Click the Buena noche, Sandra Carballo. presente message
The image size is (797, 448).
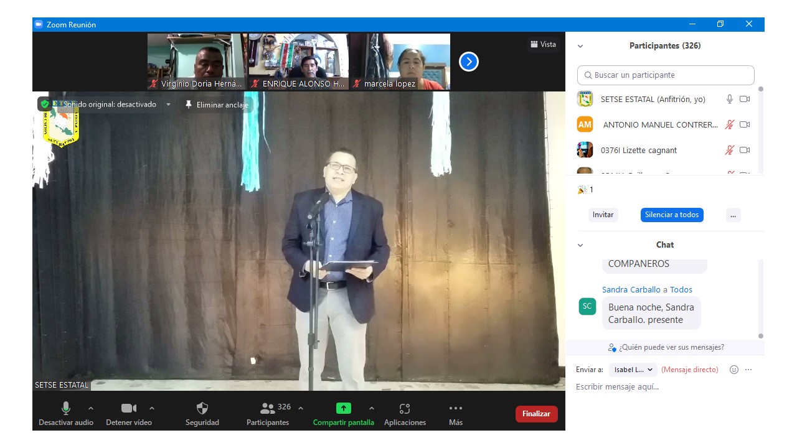coord(651,313)
